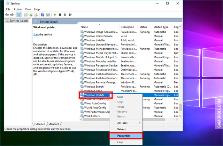Expand the All Tasks submenu
The width and height of the screenshot is (223, 146).
click(126, 123)
